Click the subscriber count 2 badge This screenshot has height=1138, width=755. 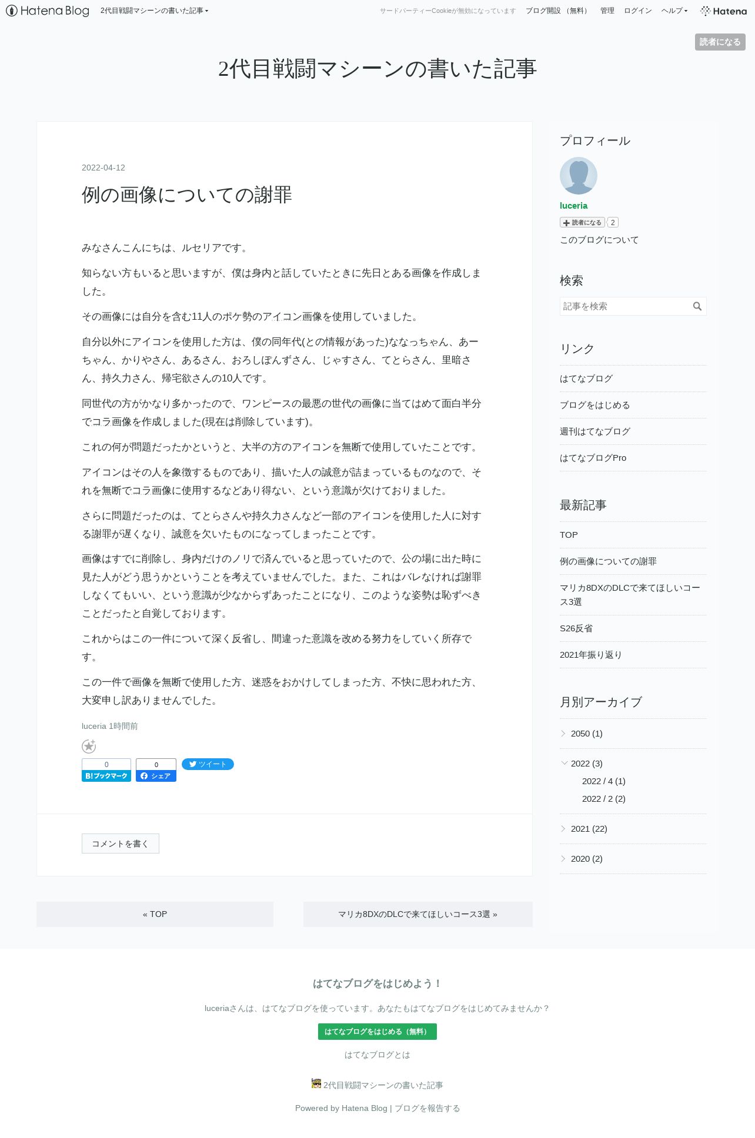point(613,222)
